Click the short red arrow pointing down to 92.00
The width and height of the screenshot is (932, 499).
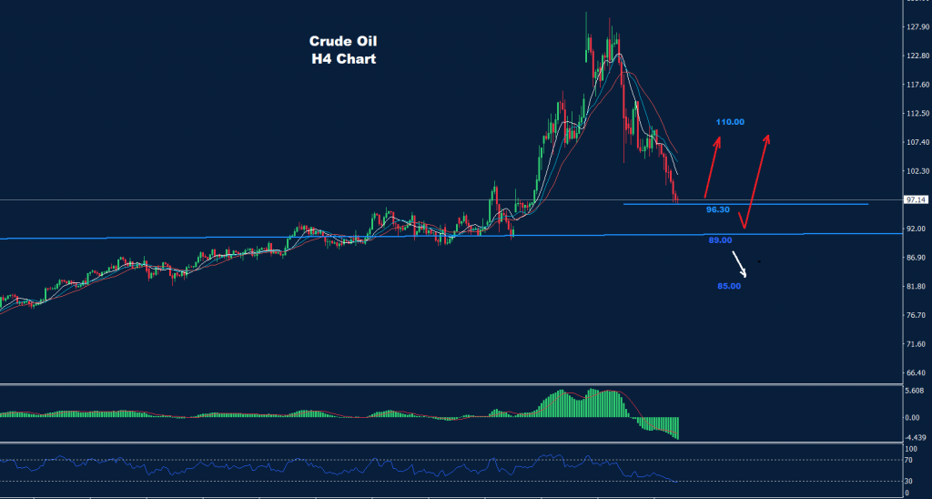[x=742, y=219]
